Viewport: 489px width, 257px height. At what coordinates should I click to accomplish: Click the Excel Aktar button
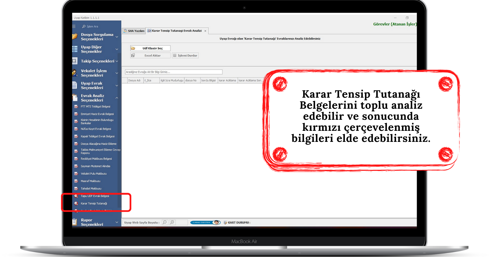click(150, 55)
